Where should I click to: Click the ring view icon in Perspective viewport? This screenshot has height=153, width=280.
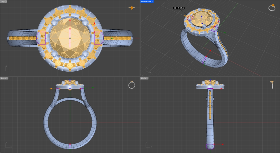pos(272,8)
